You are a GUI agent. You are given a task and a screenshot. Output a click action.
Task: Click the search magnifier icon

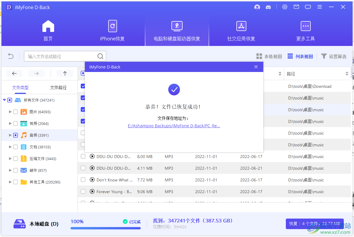point(100,56)
